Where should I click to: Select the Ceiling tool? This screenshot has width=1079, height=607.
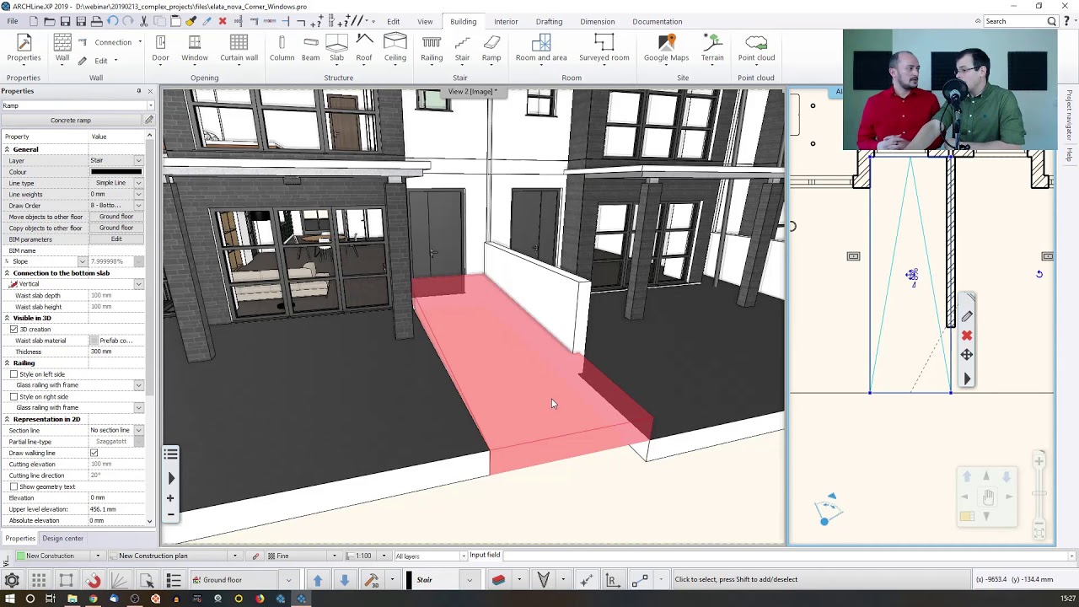pos(395,48)
